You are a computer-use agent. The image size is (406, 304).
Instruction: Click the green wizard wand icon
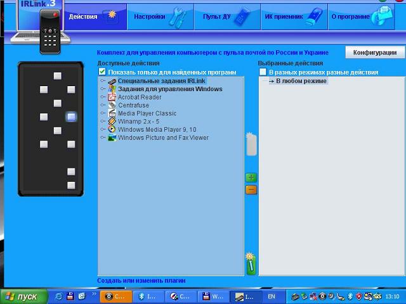click(x=251, y=263)
